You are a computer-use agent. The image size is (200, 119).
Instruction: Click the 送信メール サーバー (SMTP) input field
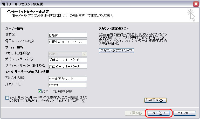pos(67,66)
